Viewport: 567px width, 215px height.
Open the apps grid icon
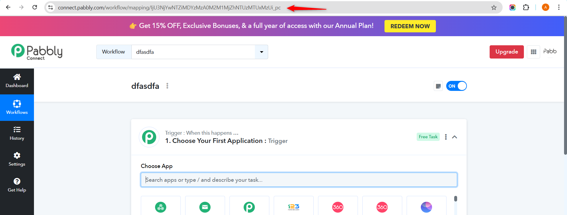533,52
